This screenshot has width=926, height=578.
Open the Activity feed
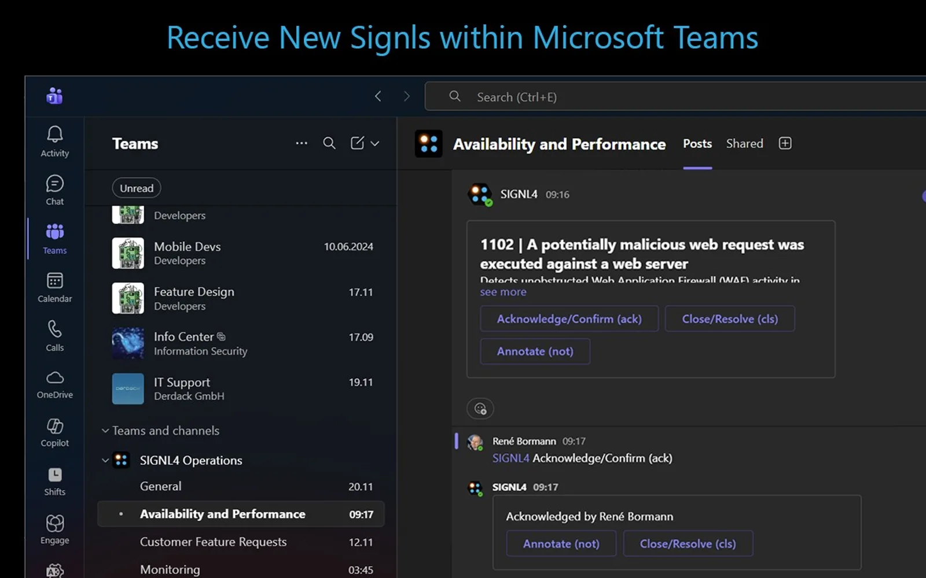point(54,142)
